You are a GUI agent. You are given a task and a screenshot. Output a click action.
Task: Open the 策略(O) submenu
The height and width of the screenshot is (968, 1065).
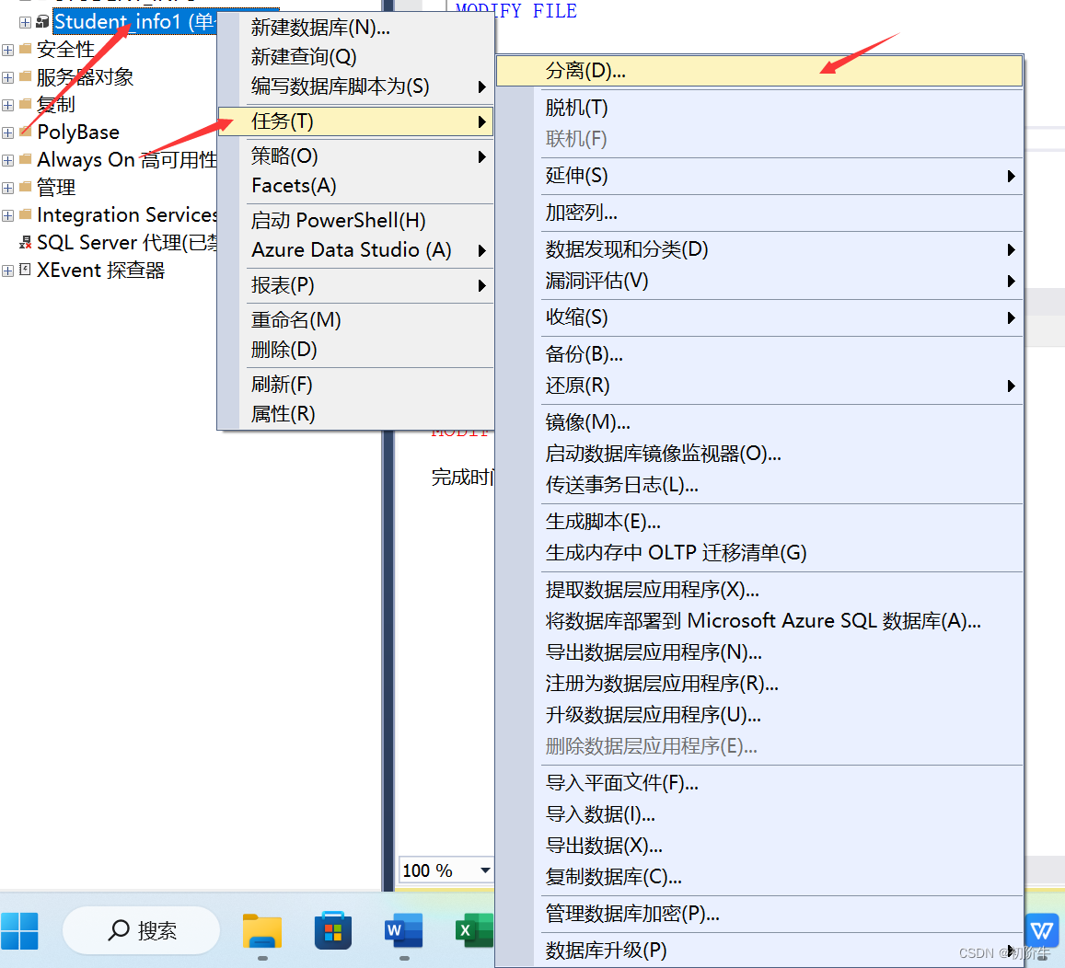point(356,156)
